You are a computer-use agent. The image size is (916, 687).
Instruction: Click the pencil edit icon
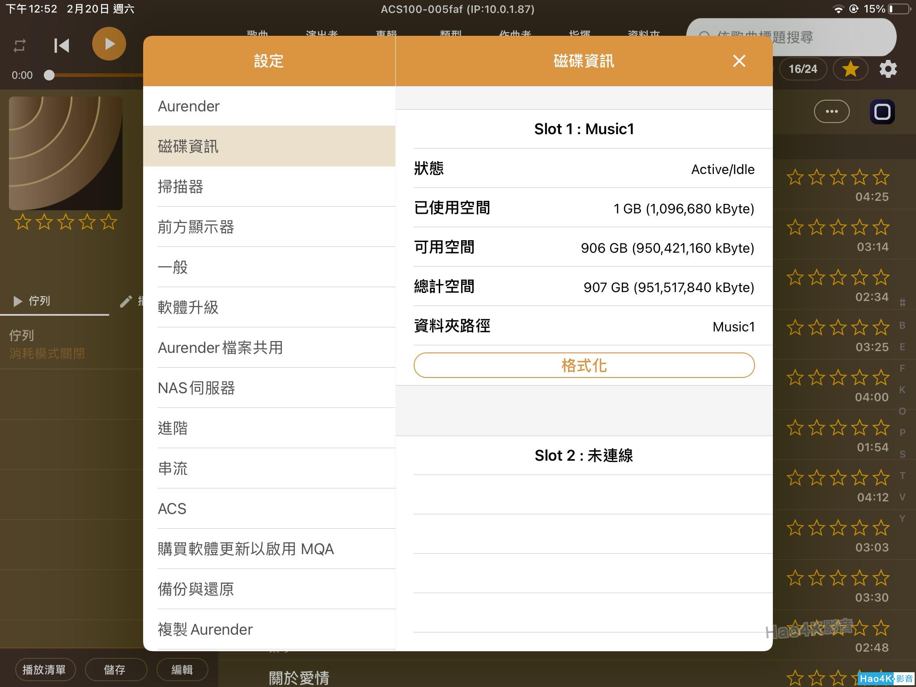pyautogui.click(x=126, y=301)
